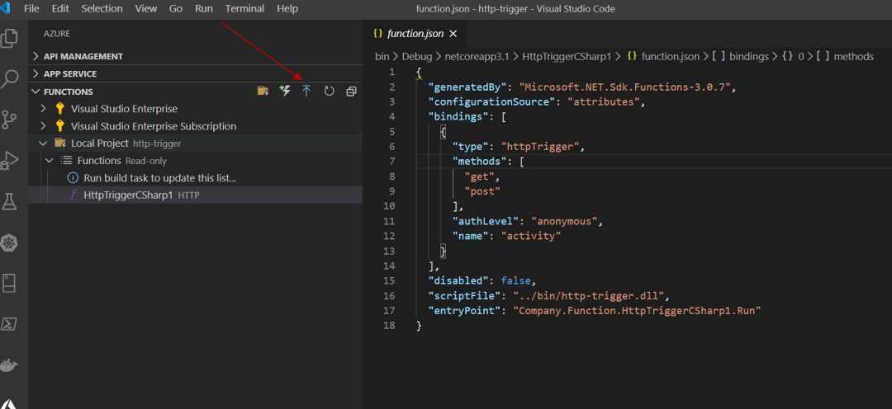
Task: Click the false value of disabled
Action: [x=515, y=280]
